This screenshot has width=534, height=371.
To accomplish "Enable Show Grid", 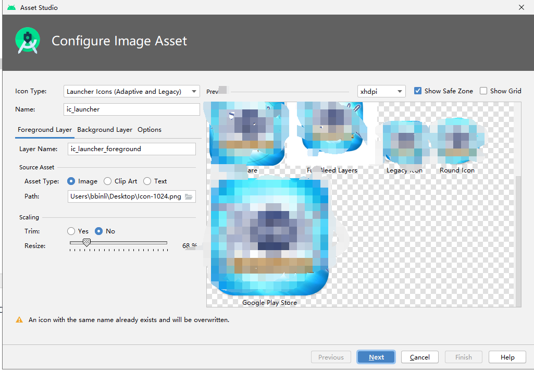I will [483, 91].
